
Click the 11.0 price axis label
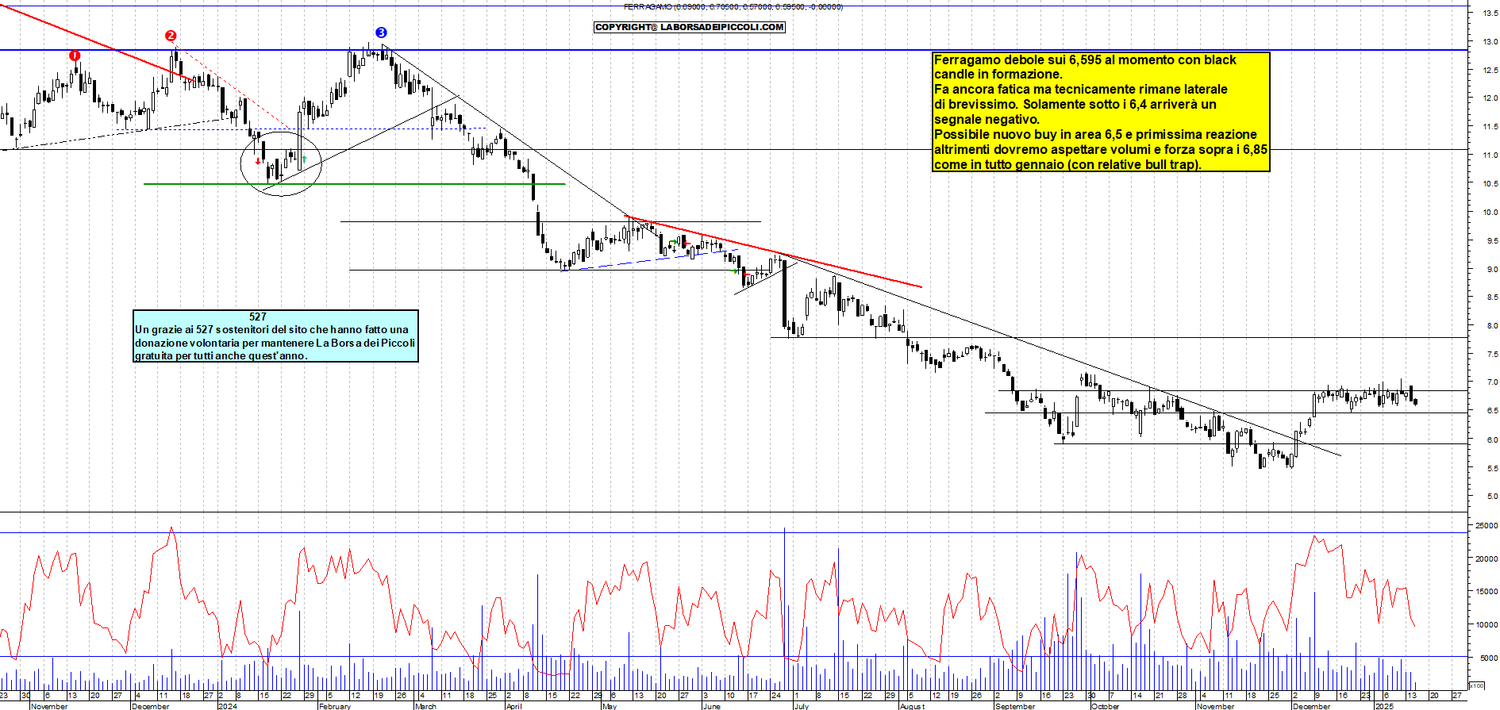pyautogui.click(x=1490, y=155)
